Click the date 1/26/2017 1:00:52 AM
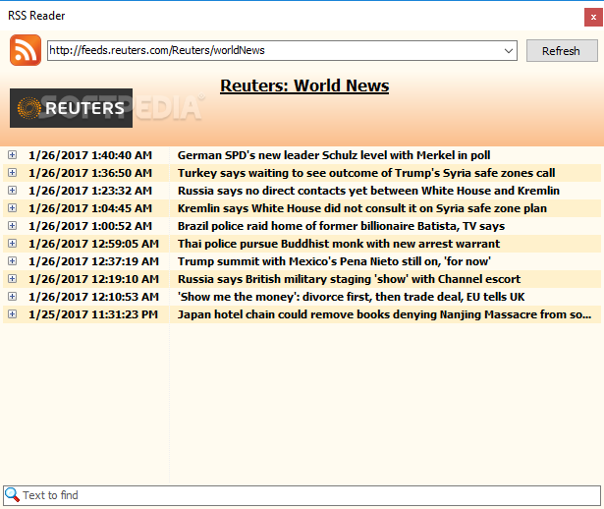 tap(90, 226)
